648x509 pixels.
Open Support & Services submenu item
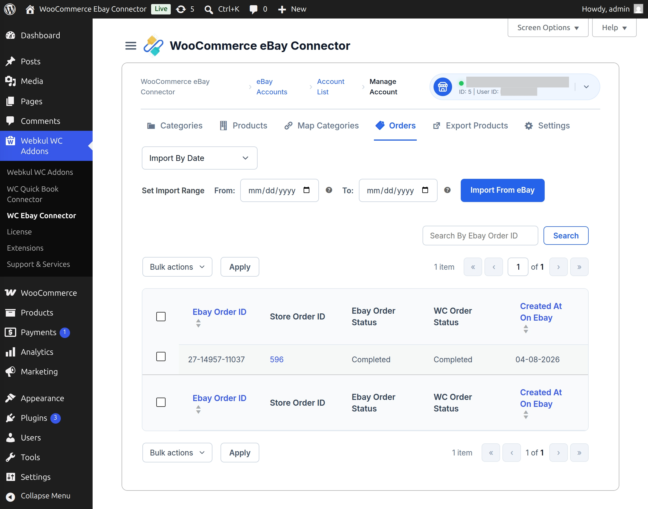(38, 264)
